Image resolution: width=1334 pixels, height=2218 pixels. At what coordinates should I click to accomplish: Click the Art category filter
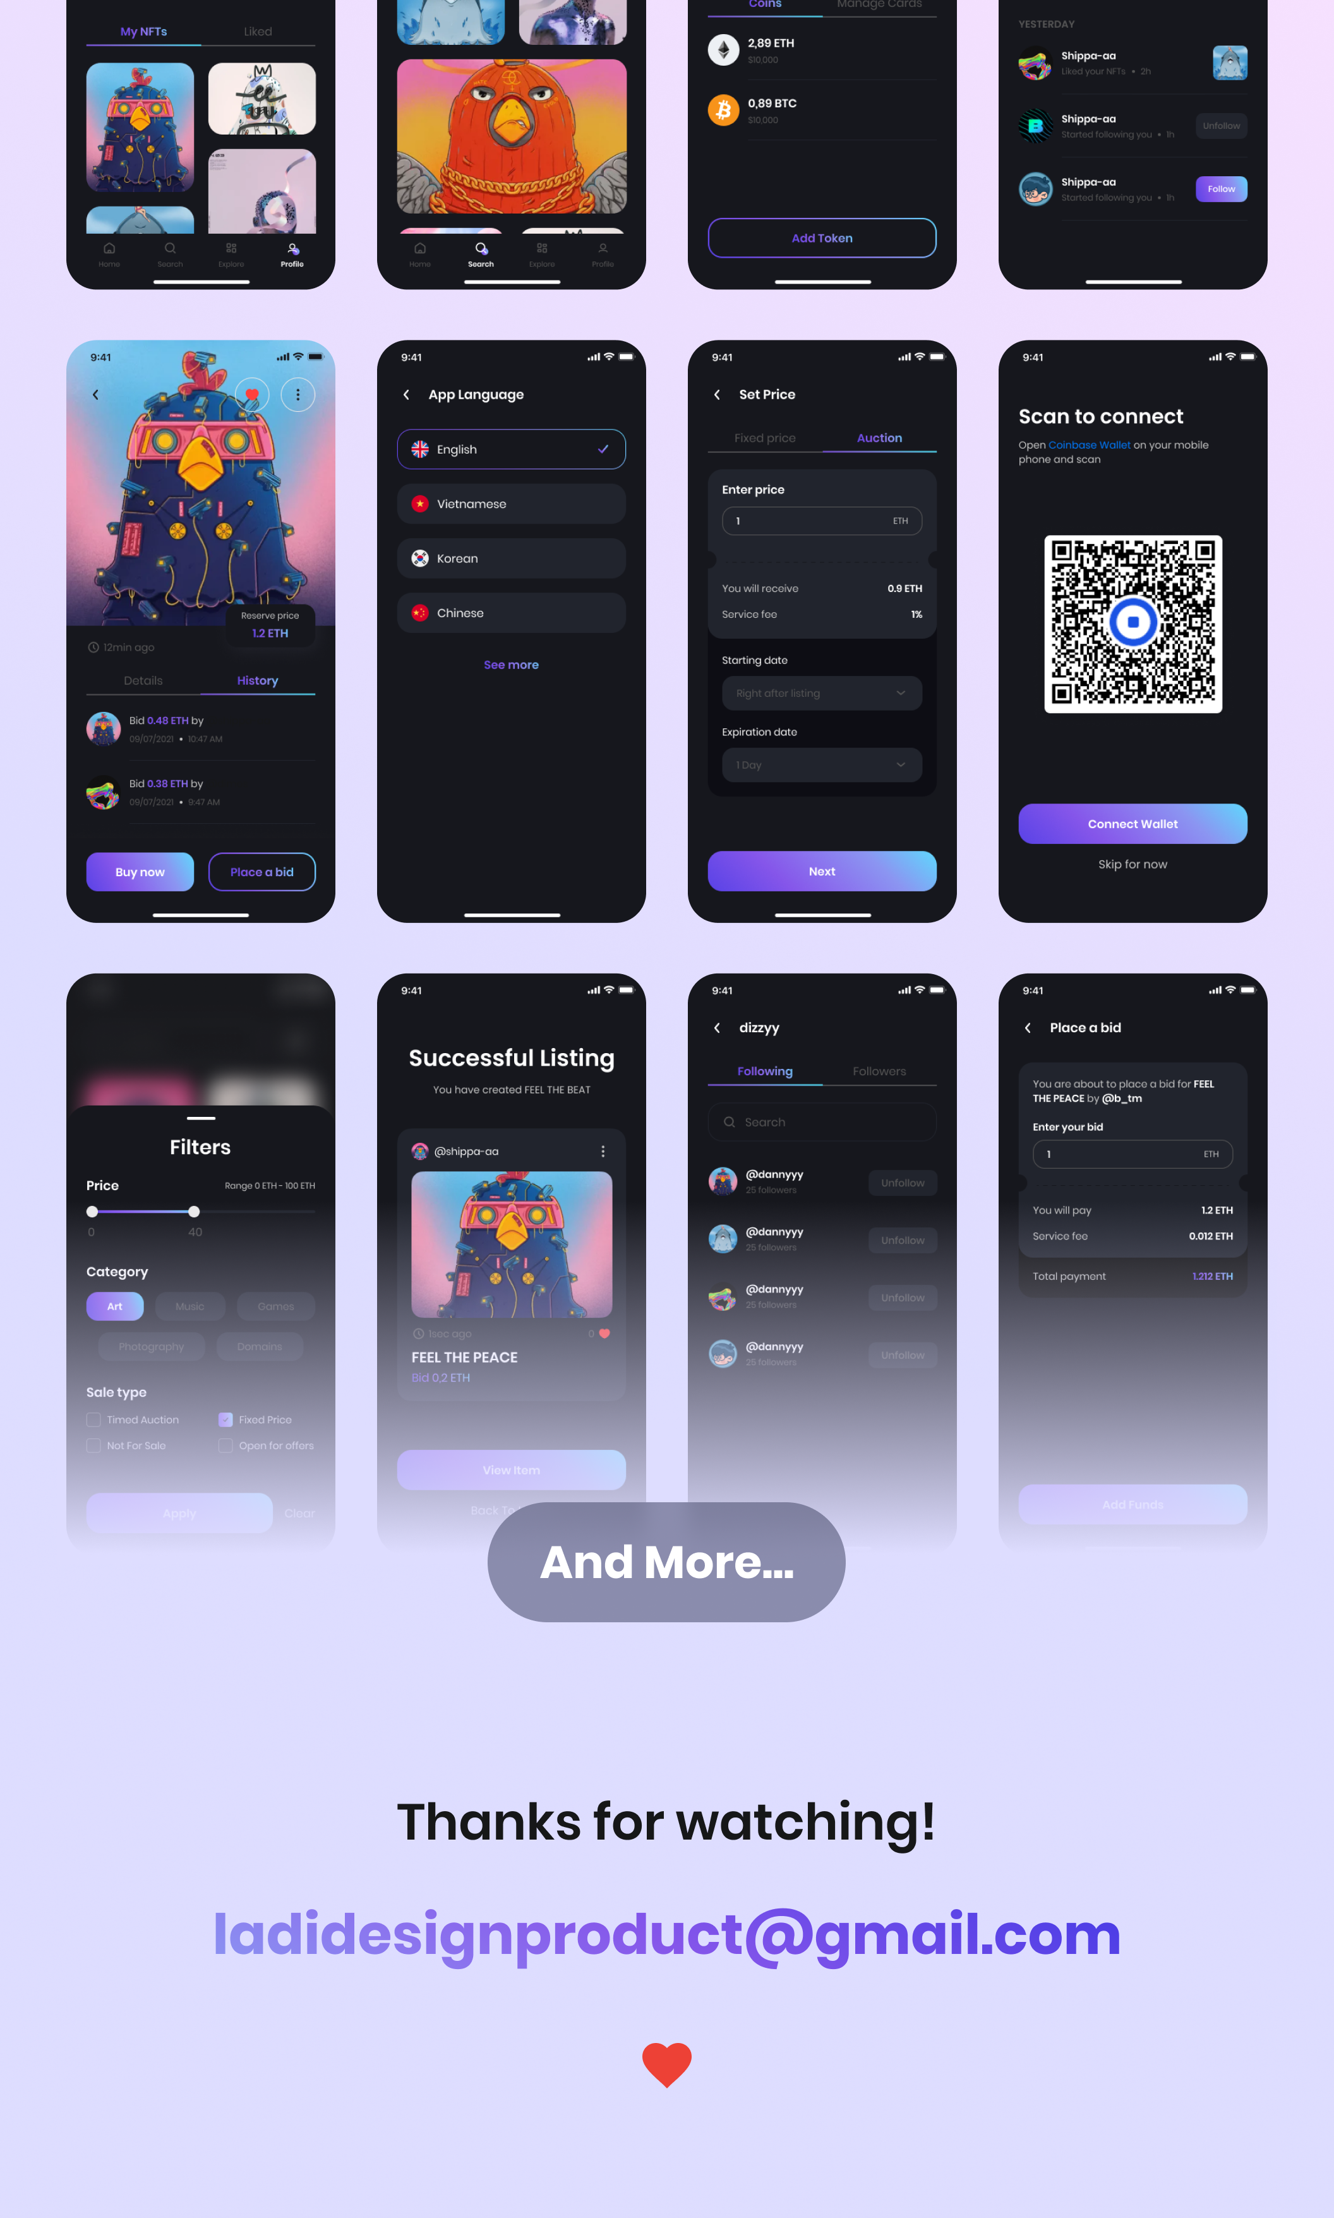click(114, 1305)
